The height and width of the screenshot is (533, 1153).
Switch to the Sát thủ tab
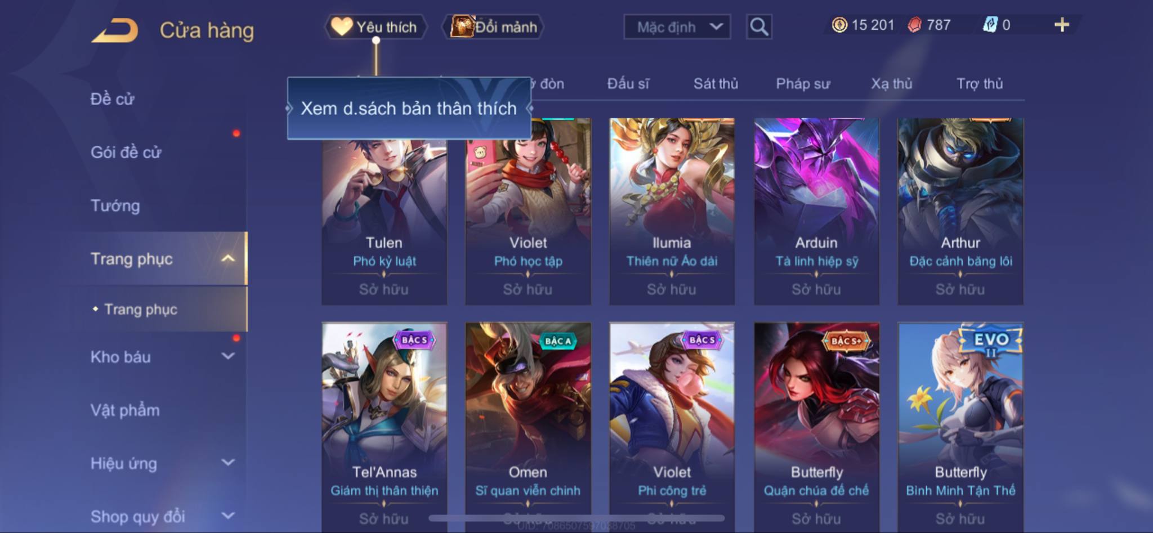[x=715, y=84]
